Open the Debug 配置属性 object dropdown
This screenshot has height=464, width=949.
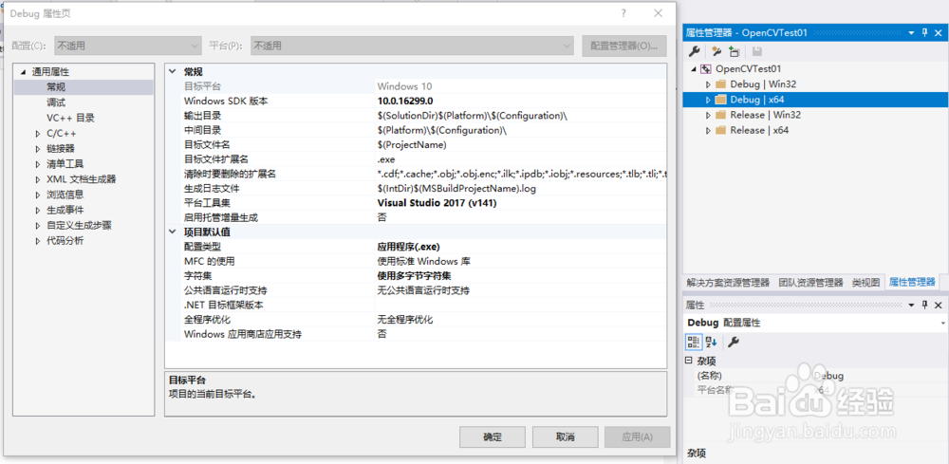click(943, 324)
